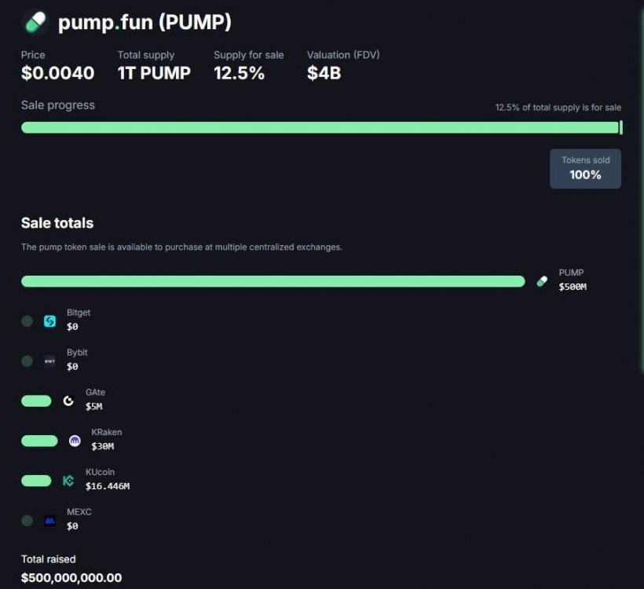Viewport: 644px width, 589px height.
Task: Click the MEXC empty progress dot
Action: click(x=27, y=521)
